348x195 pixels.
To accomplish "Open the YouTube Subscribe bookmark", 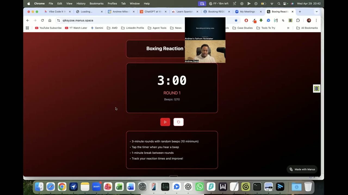I will 48,28.
